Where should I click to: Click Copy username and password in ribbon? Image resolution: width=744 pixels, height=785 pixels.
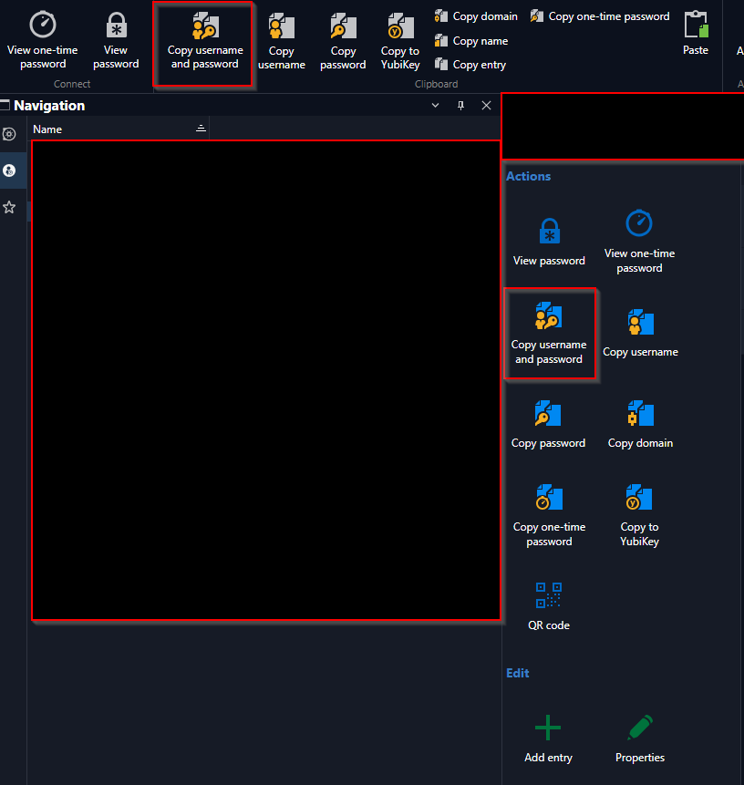(x=205, y=42)
